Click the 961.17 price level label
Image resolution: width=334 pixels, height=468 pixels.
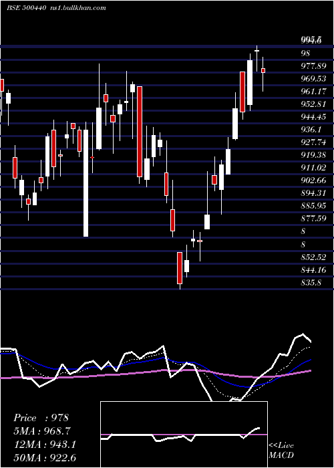(x=313, y=92)
